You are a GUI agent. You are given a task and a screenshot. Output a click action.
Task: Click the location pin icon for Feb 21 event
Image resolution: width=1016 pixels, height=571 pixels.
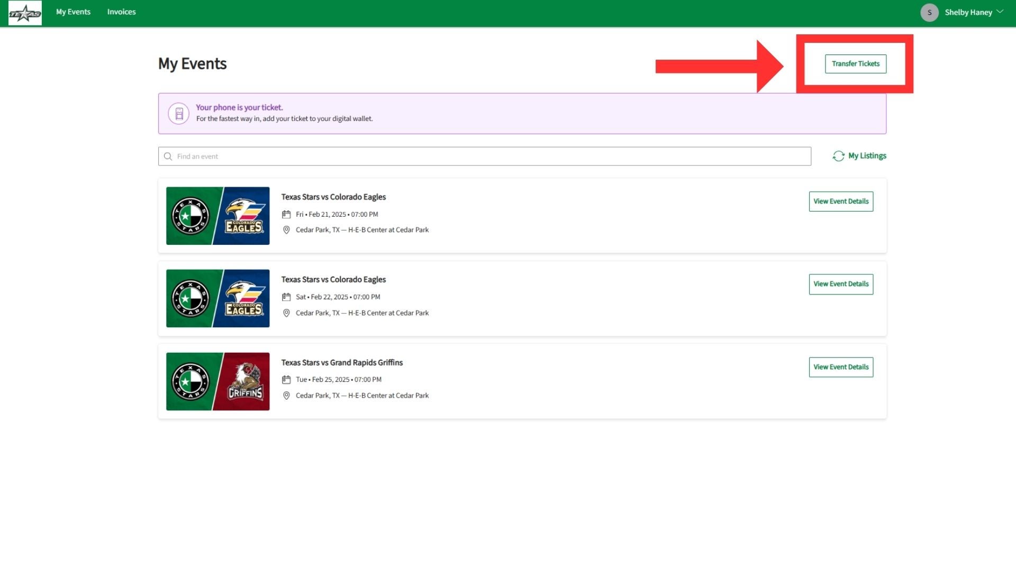286,230
